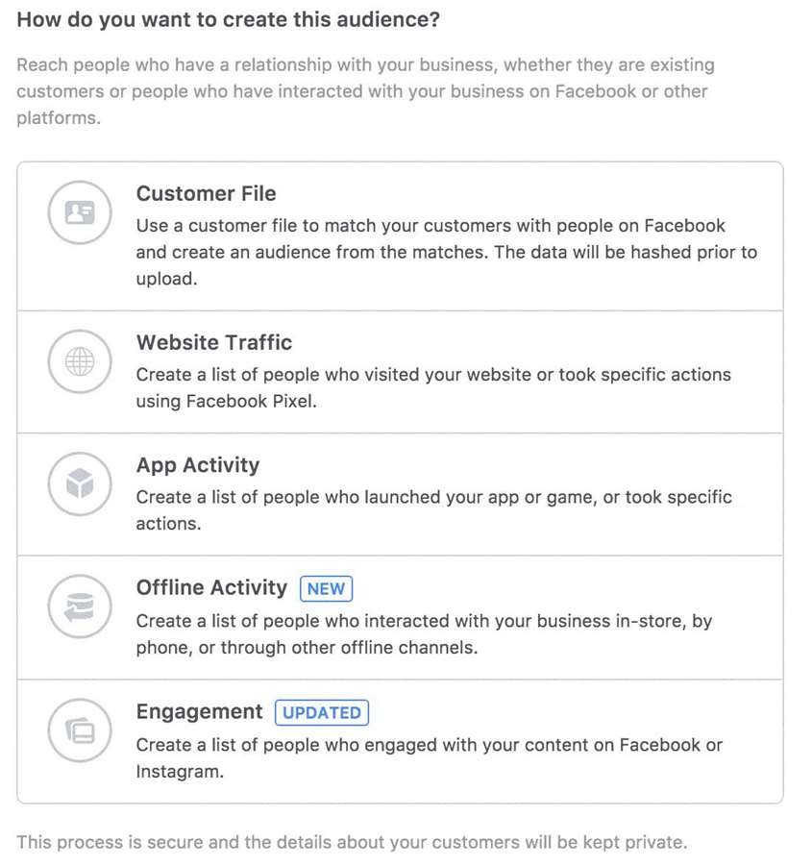812x866 pixels.
Task: Click the intro paragraph about reaching people
Action: click(365, 91)
